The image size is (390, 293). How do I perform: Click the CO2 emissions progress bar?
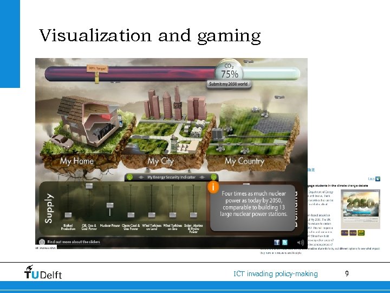(x=172, y=74)
